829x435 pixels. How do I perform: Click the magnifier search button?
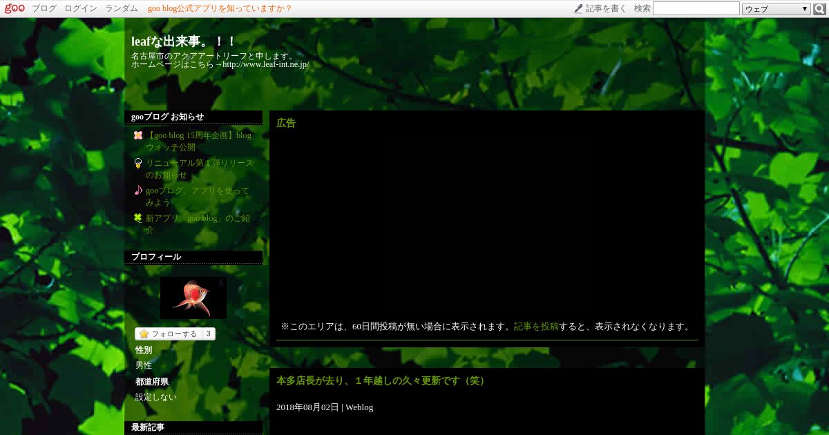(x=820, y=9)
